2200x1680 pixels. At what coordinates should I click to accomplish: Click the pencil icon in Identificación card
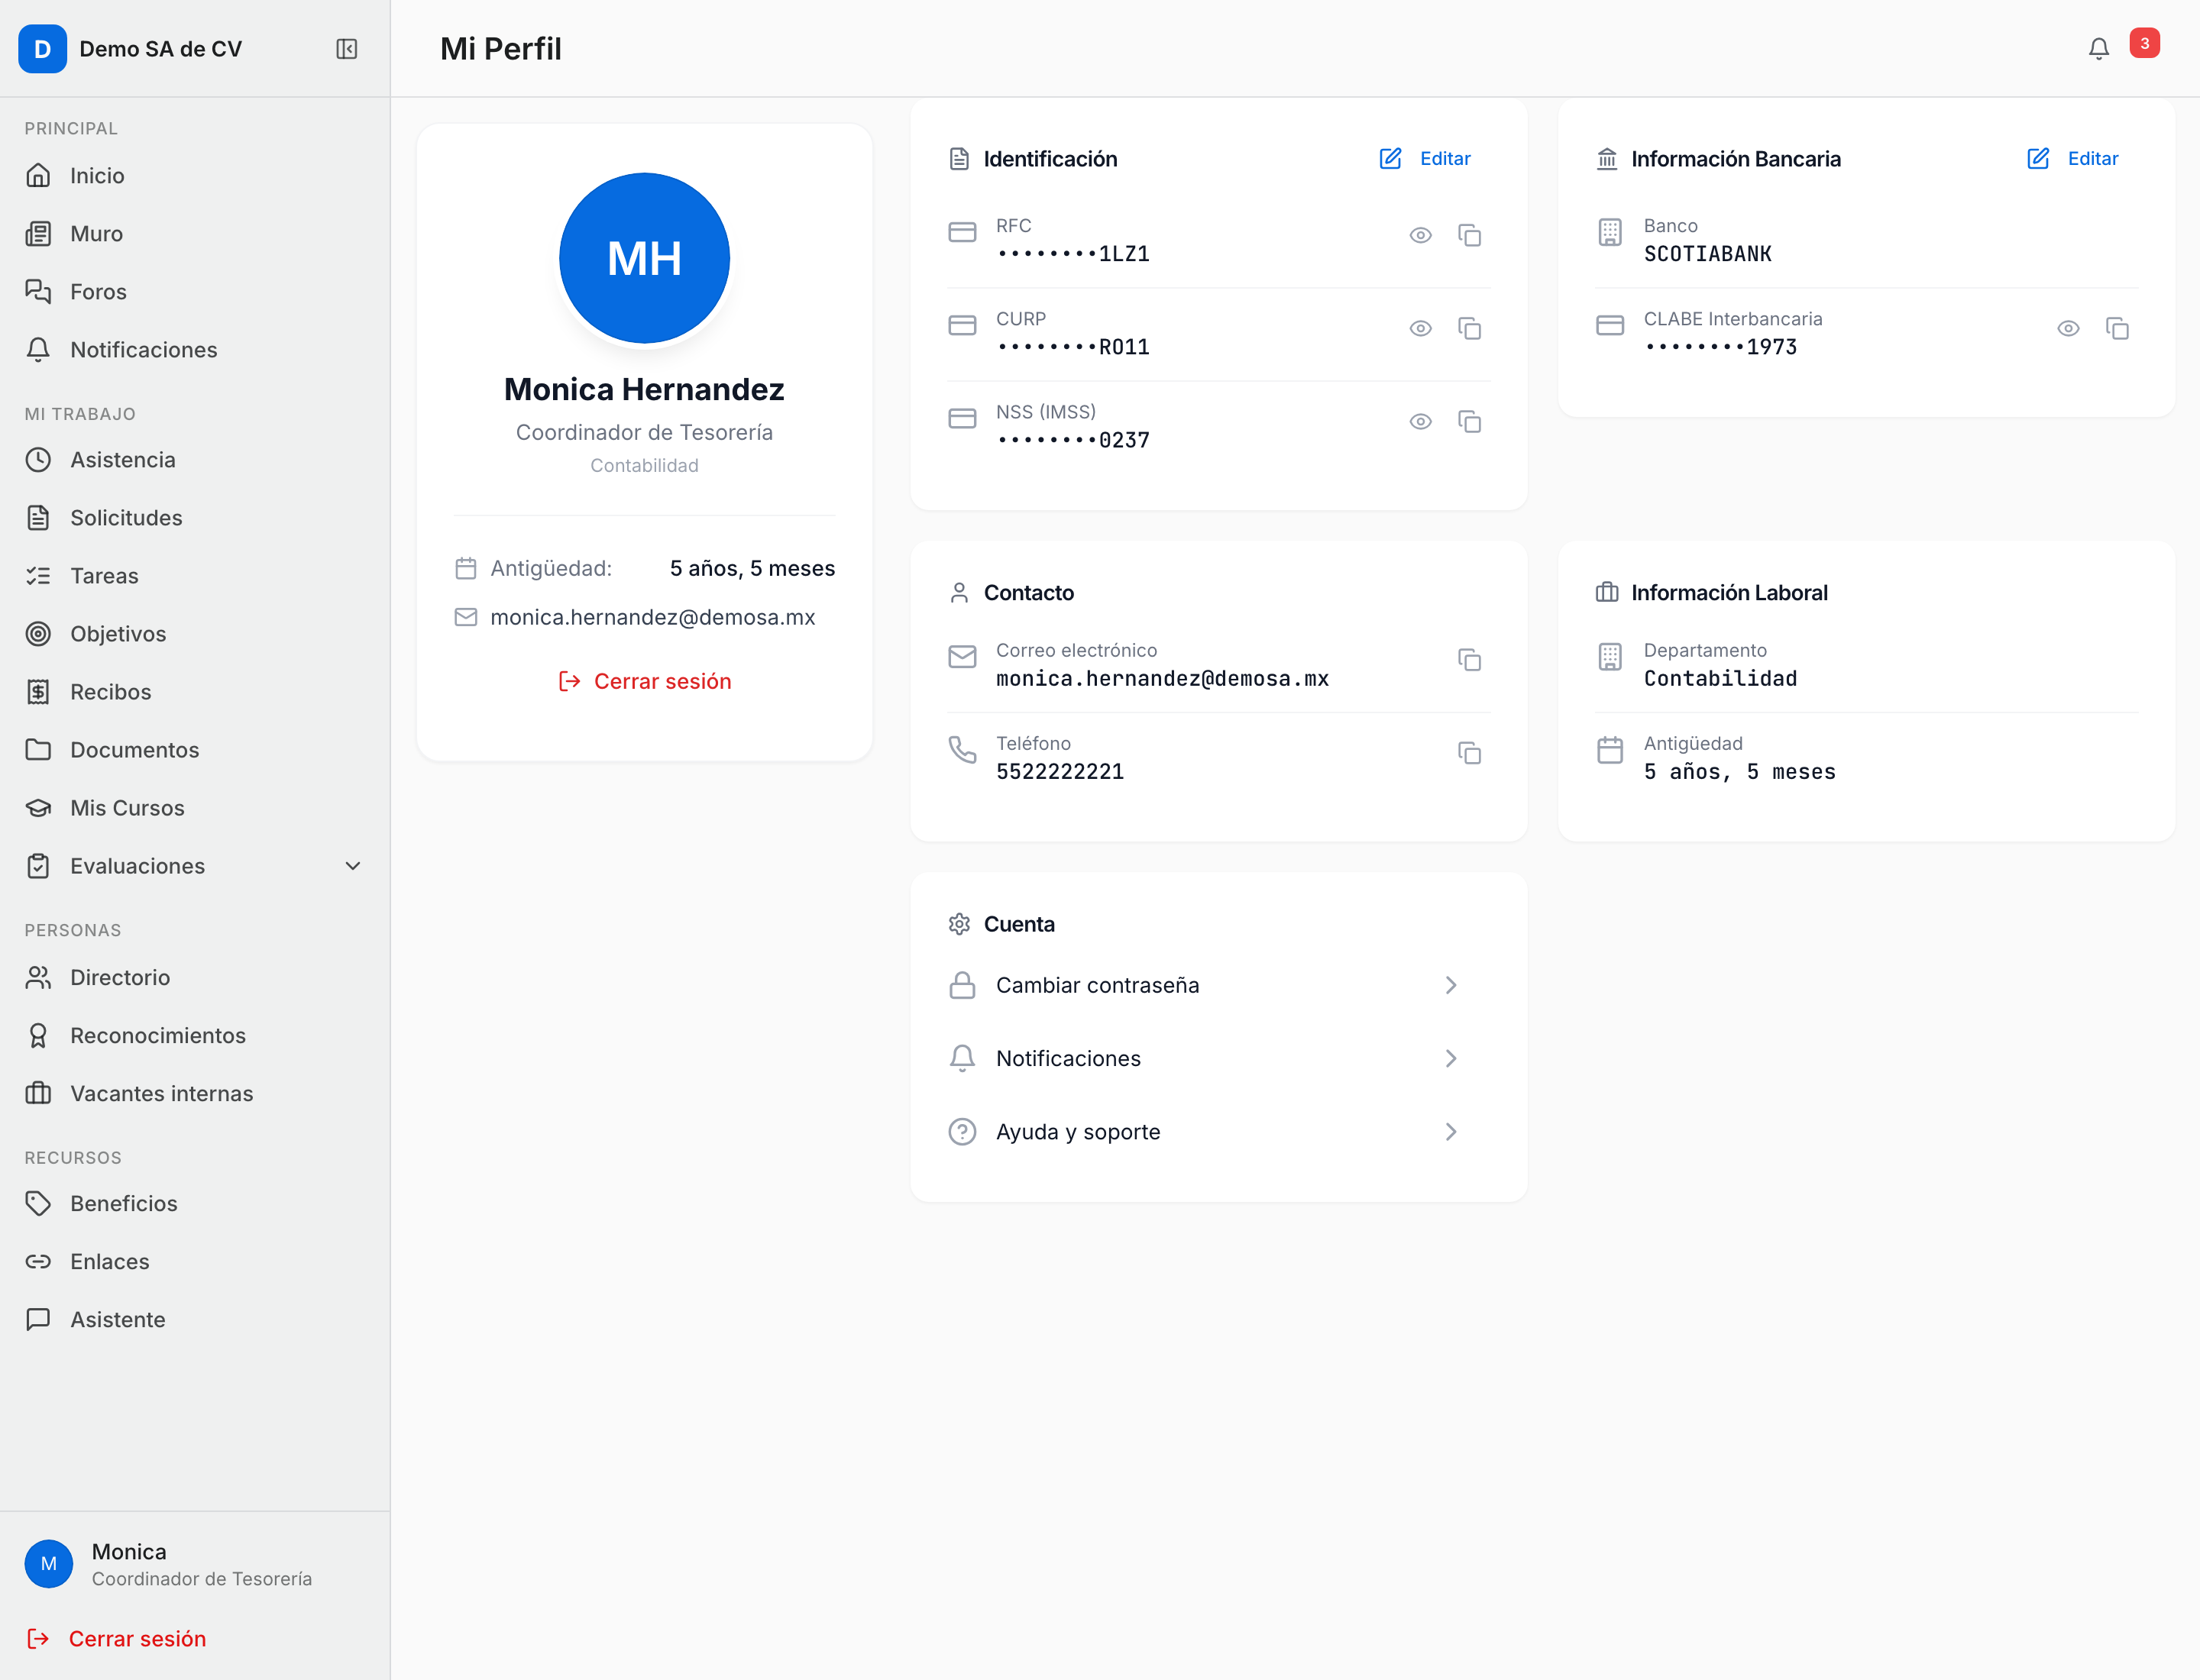tap(1390, 158)
